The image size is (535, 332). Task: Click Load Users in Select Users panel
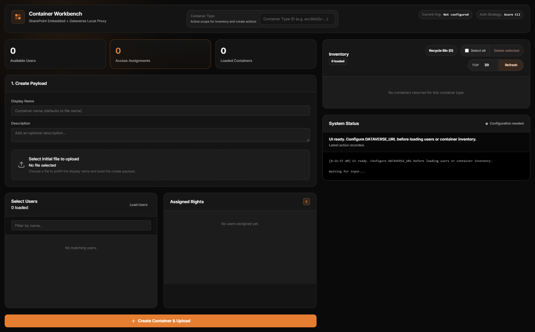[x=139, y=205]
